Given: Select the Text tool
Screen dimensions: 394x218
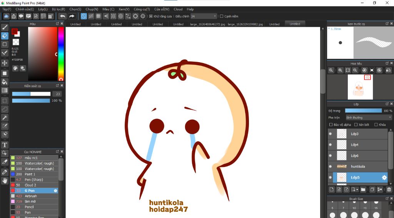Looking at the screenshot, I should point(5,145).
